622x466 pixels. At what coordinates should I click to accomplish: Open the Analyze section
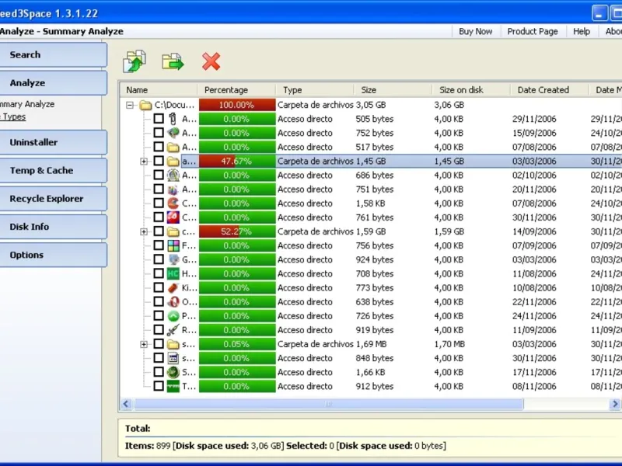click(53, 83)
